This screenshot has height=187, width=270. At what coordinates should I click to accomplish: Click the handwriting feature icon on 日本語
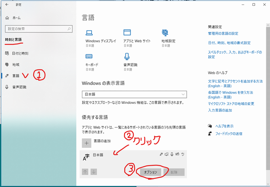(x=177, y=154)
